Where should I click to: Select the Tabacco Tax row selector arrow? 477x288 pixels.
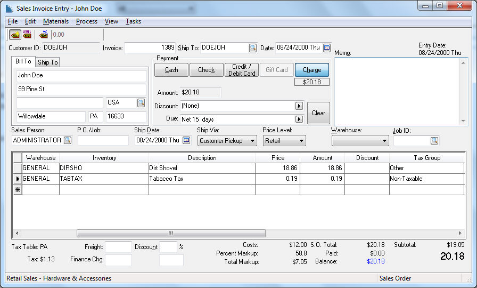(x=18, y=179)
